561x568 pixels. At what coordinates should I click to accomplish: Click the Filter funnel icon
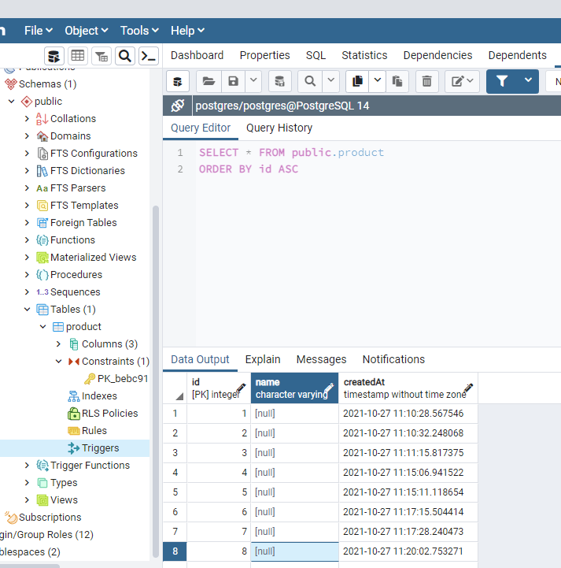pyautogui.click(x=502, y=81)
